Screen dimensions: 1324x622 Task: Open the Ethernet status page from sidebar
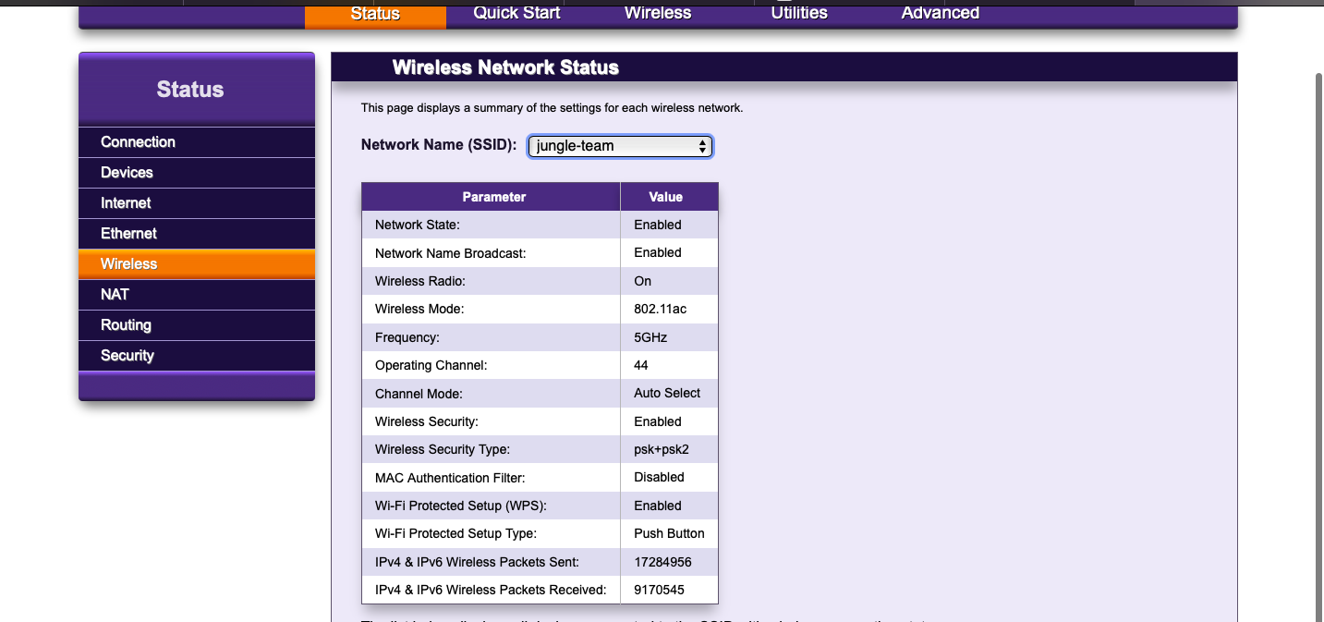(x=128, y=234)
